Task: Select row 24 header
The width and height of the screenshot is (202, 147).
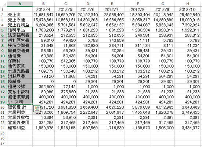Action: [3, 128]
